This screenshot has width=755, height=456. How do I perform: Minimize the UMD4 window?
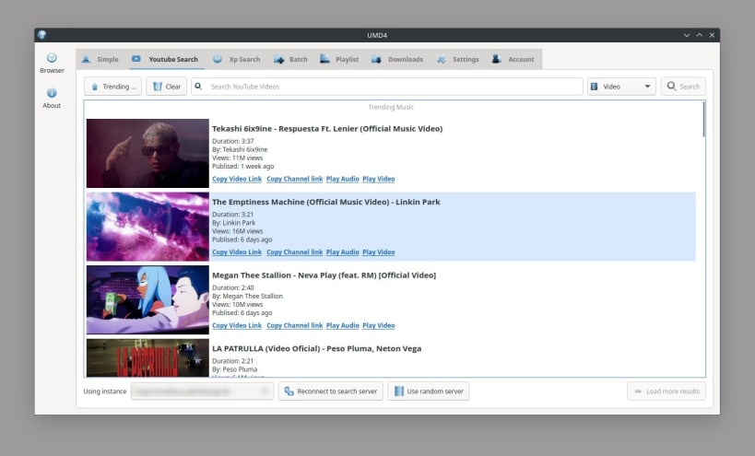pyautogui.click(x=687, y=35)
